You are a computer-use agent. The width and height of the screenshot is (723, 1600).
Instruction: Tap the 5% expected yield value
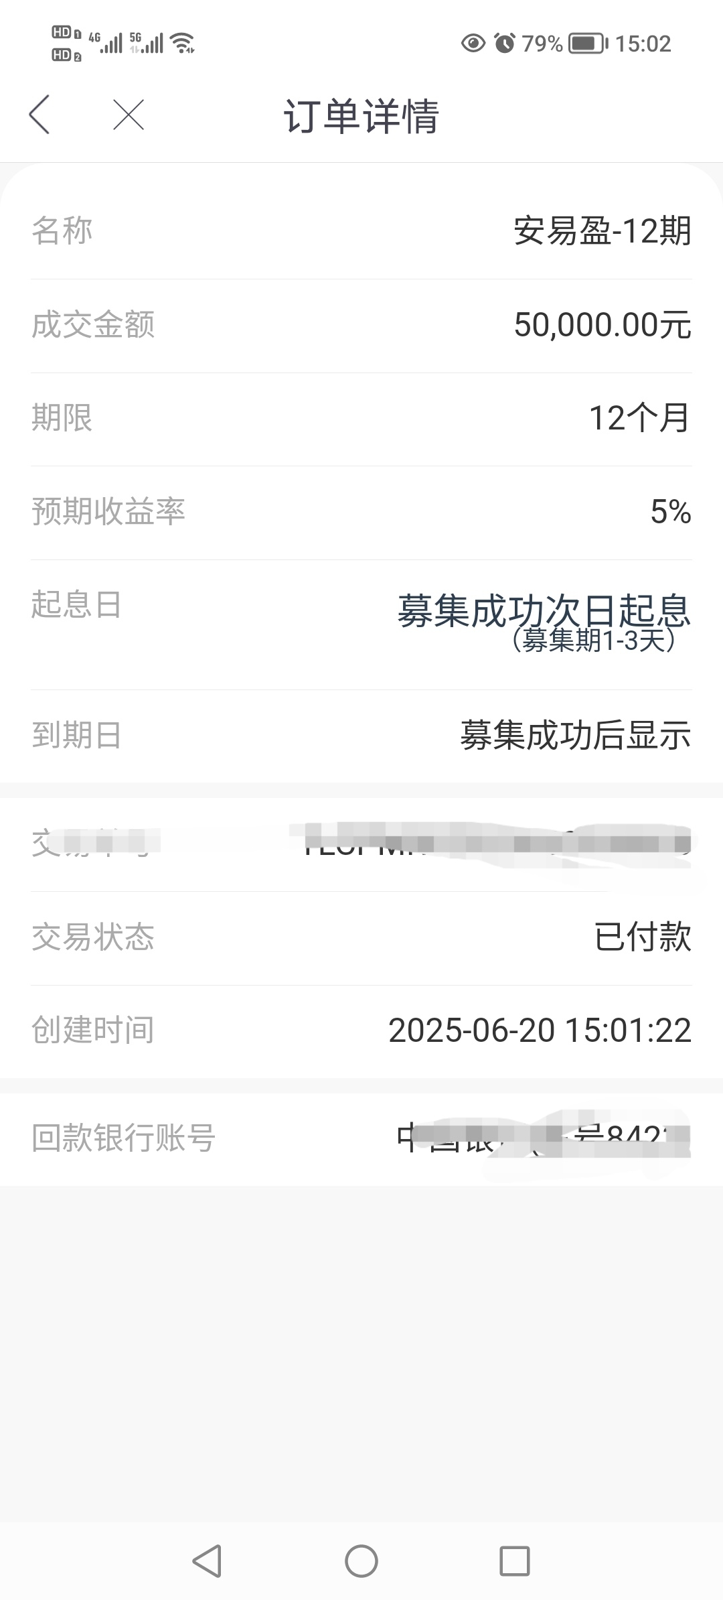click(671, 512)
